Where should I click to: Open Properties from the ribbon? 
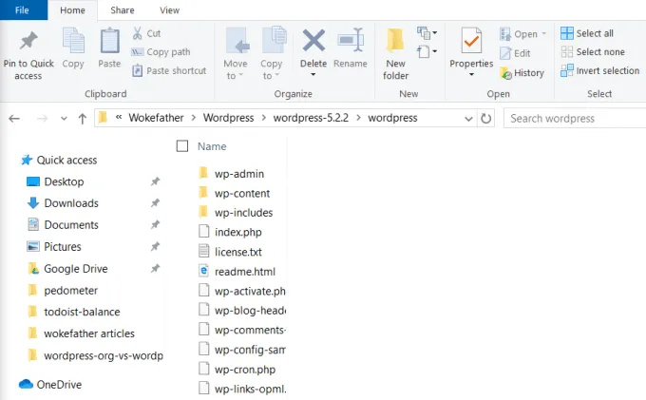coord(470,43)
